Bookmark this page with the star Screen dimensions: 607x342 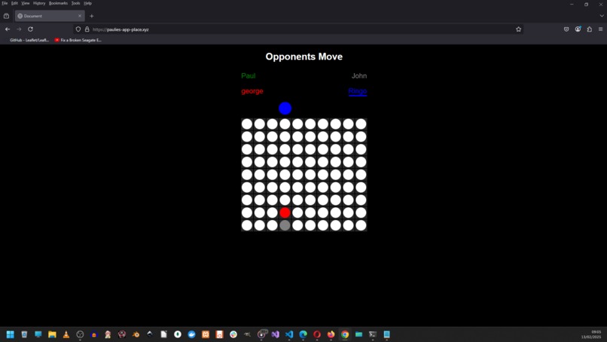pyautogui.click(x=518, y=29)
